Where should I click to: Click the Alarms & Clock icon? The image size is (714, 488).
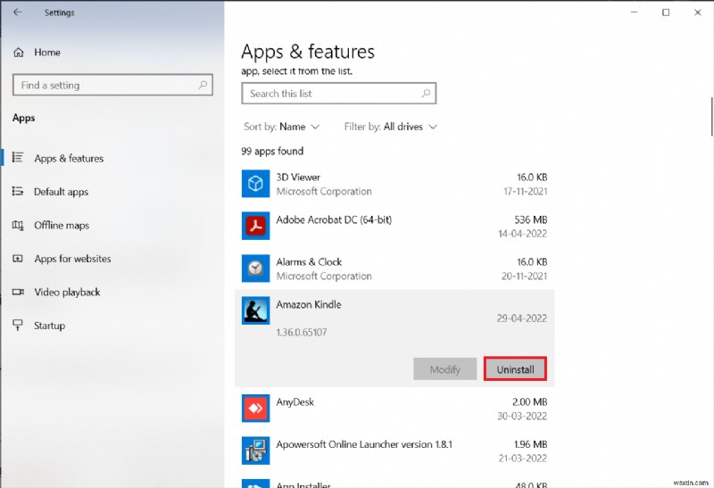click(x=255, y=269)
